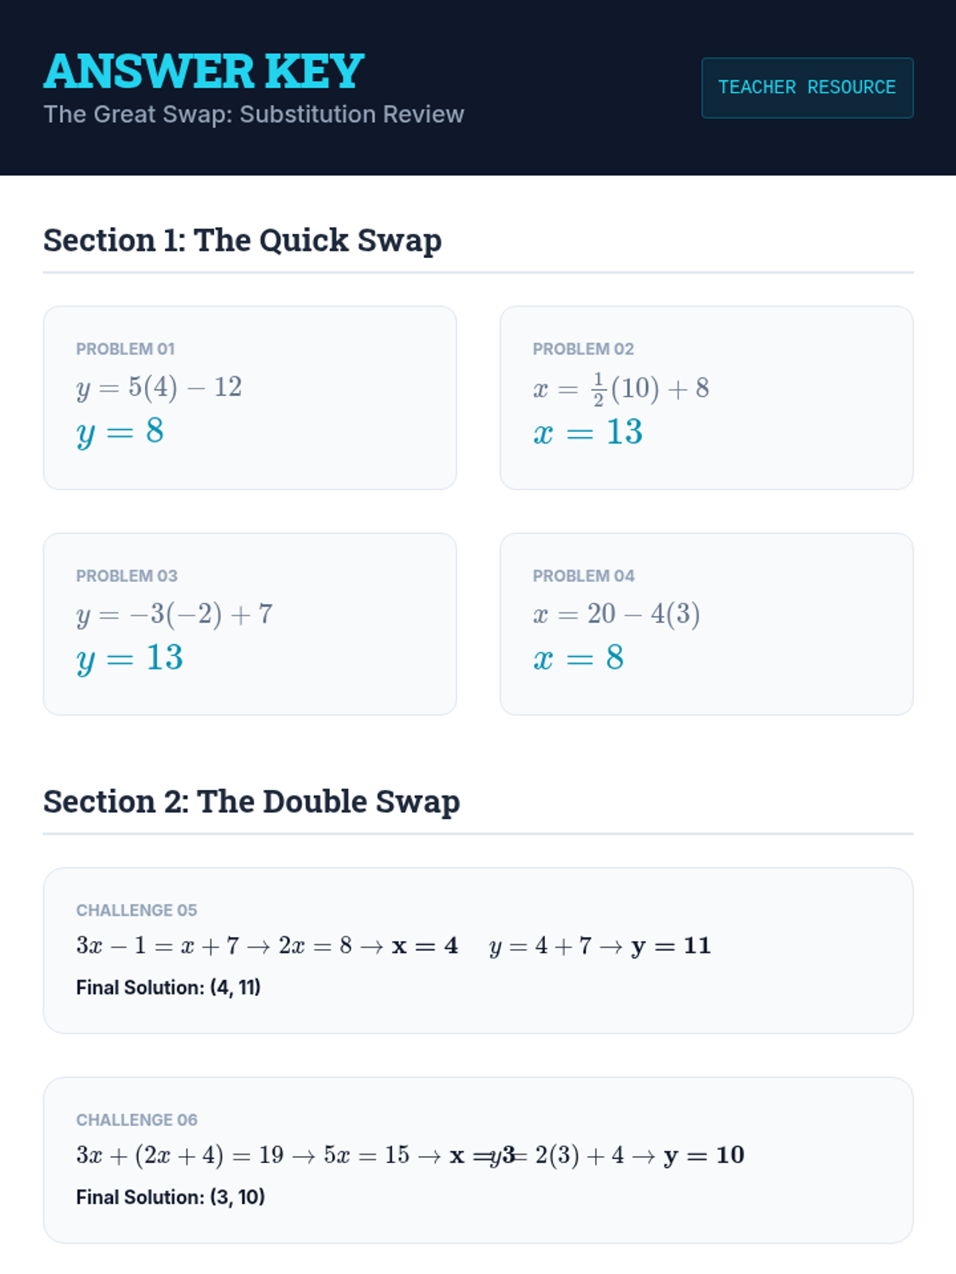Click the ANSWER KEY title
956x1274 pixels.
tap(204, 72)
